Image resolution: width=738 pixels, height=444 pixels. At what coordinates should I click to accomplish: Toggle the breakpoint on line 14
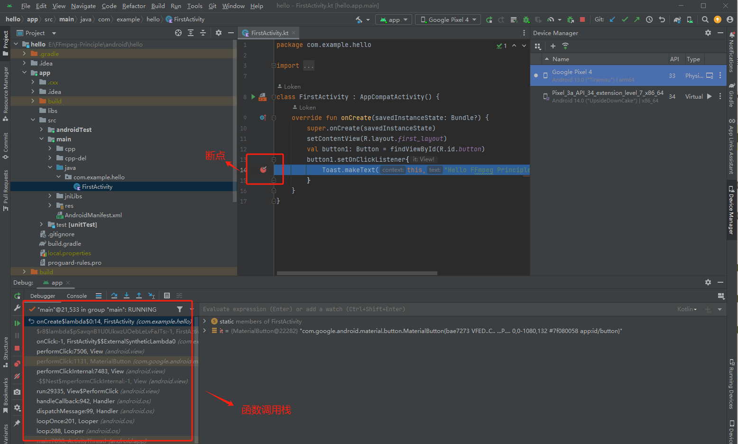pos(263,170)
